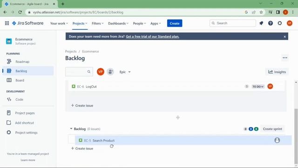The width and height of the screenshot is (298, 168).
Task: Open the Filters menu
Action: (97, 23)
